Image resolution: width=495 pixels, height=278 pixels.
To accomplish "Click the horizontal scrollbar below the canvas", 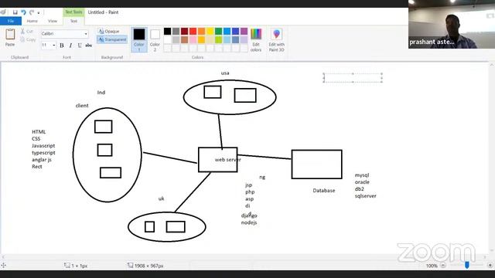I will (244, 257).
